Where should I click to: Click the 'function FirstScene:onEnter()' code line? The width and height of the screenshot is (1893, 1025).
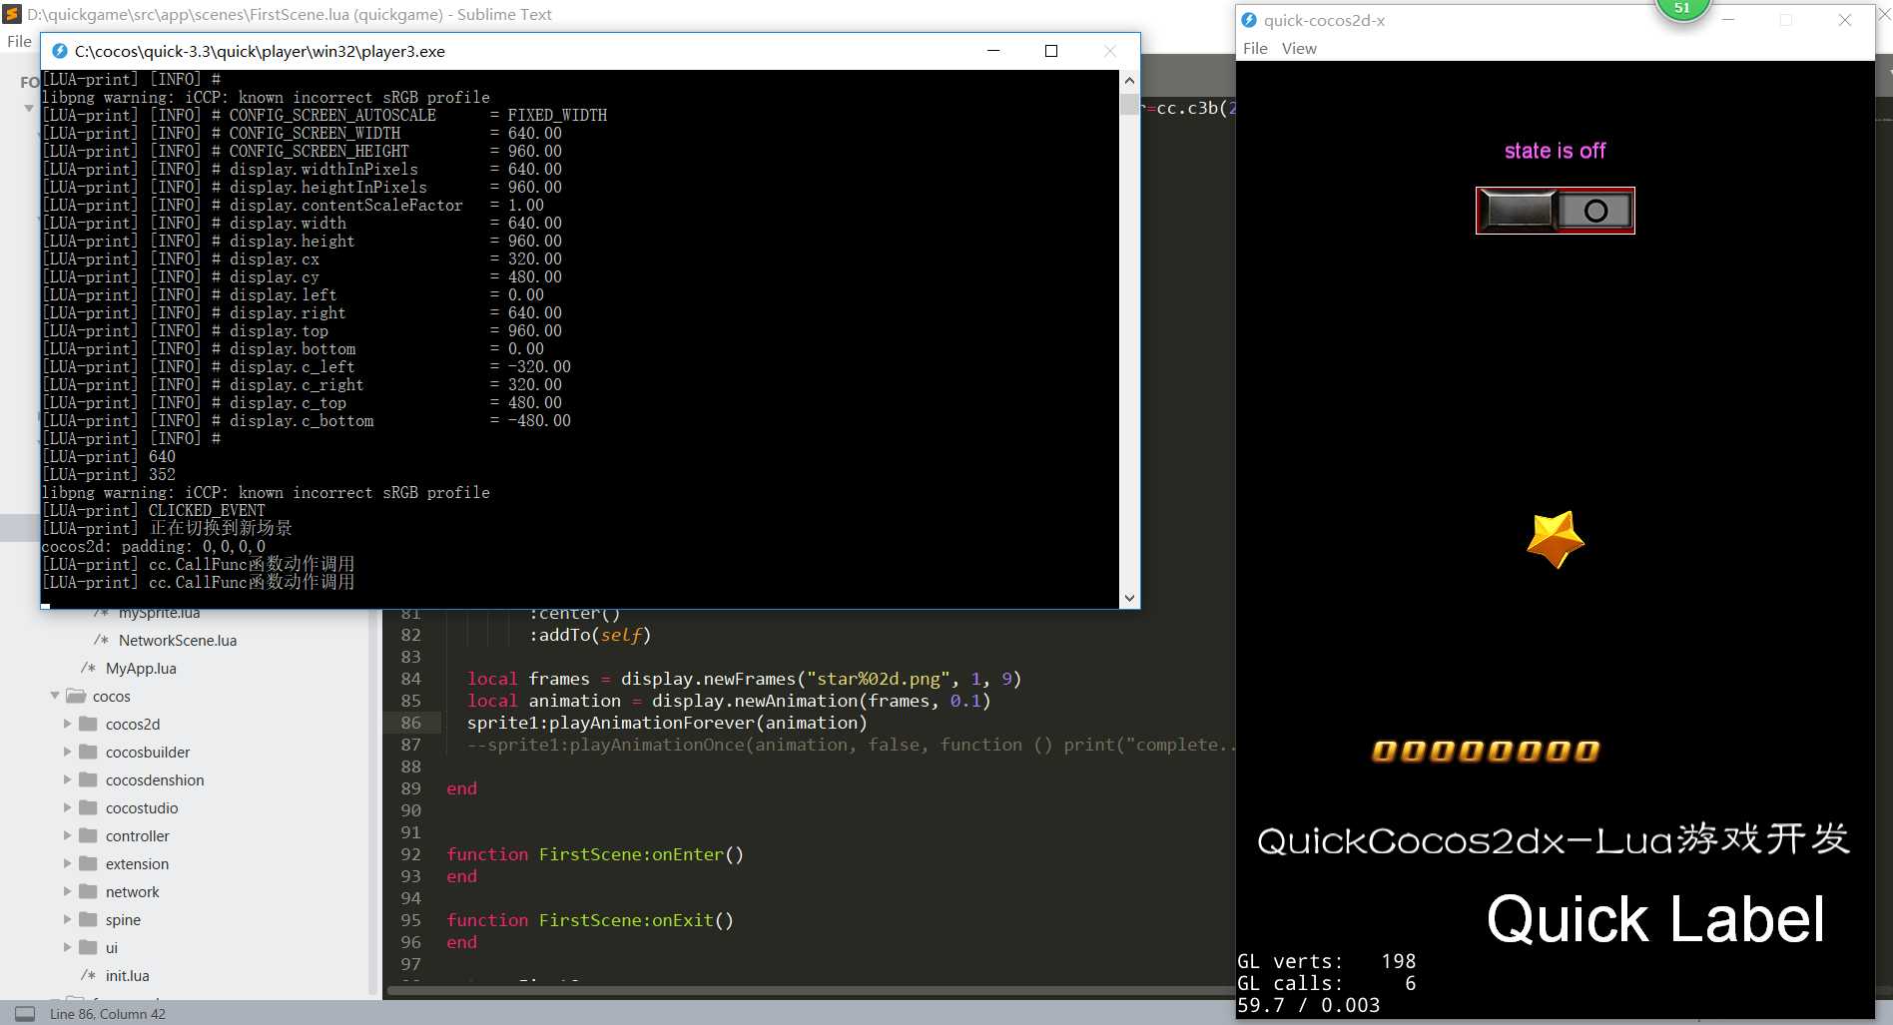pyautogui.click(x=595, y=854)
